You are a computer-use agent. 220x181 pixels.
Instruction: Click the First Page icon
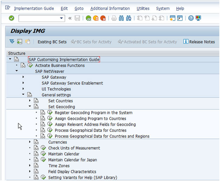click(x=140, y=18)
